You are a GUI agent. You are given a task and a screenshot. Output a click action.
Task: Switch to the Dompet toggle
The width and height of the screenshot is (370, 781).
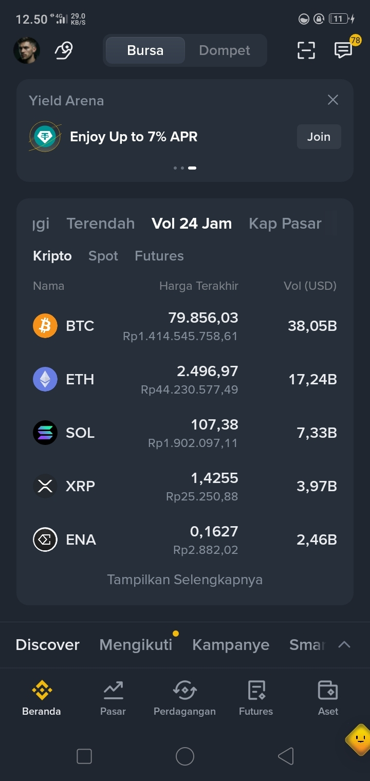pos(225,50)
